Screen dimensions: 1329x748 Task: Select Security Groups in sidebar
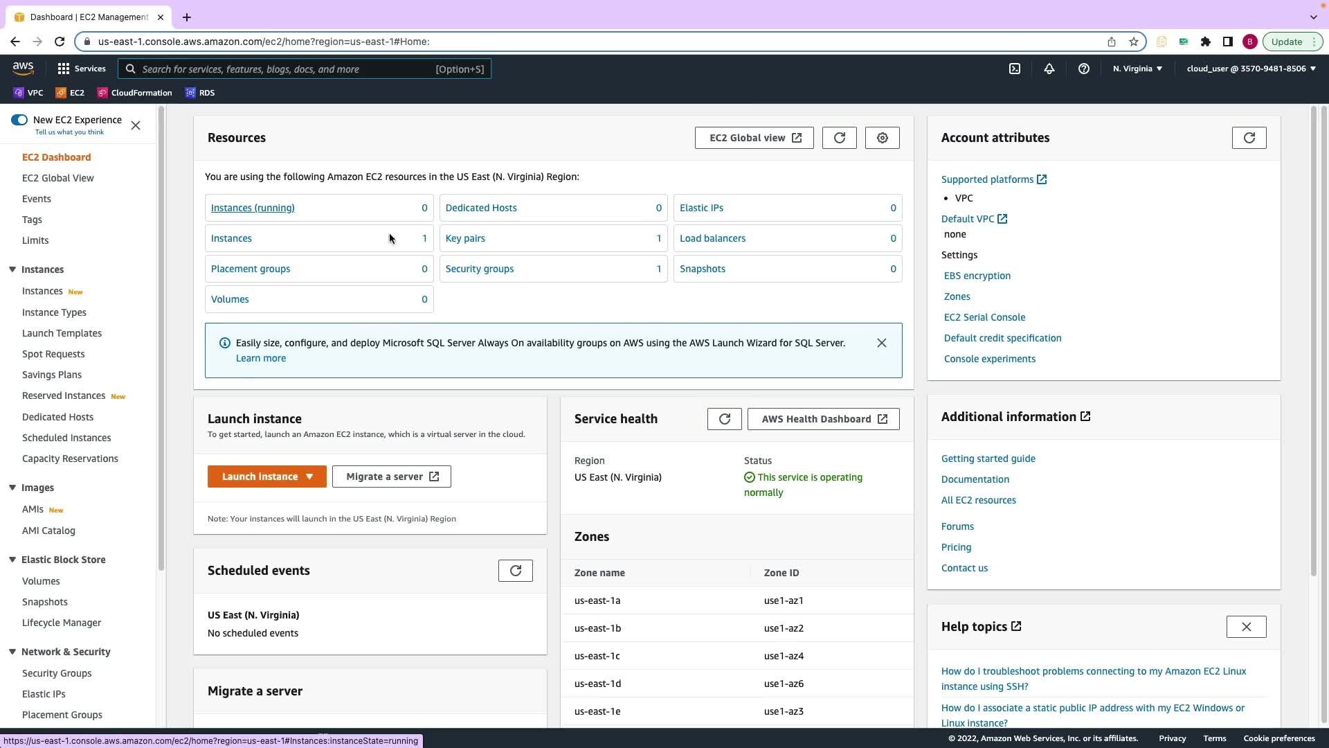tap(57, 673)
